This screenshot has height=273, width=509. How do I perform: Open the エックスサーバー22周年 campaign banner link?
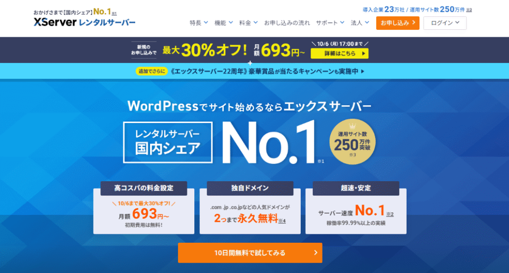point(250,71)
